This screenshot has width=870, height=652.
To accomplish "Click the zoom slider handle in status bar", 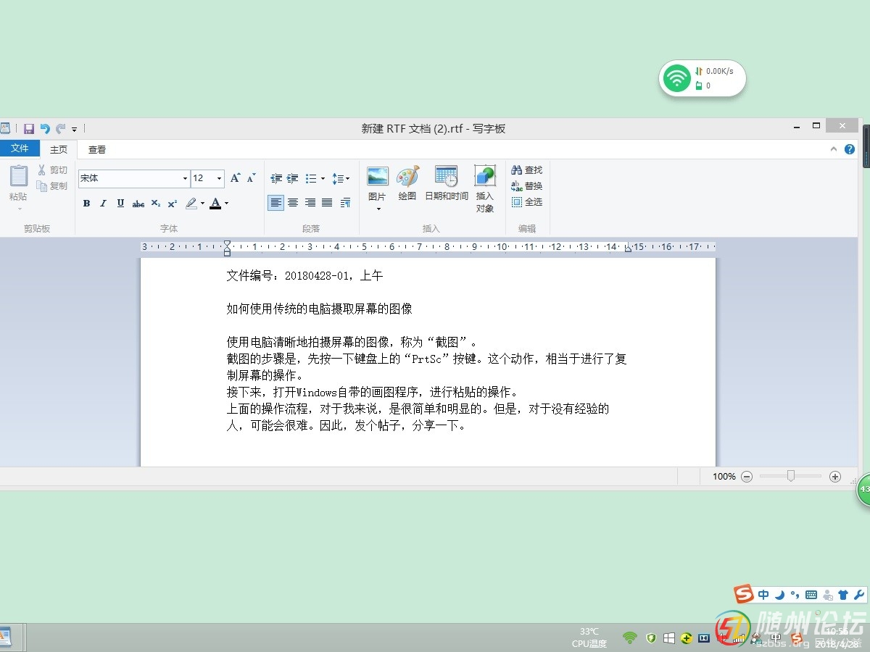I will pos(791,476).
